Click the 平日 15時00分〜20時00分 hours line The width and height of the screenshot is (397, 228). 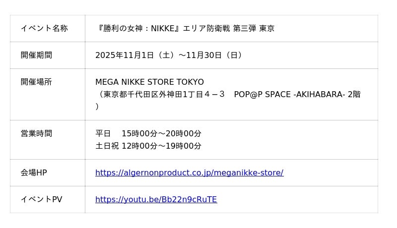[x=148, y=133]
